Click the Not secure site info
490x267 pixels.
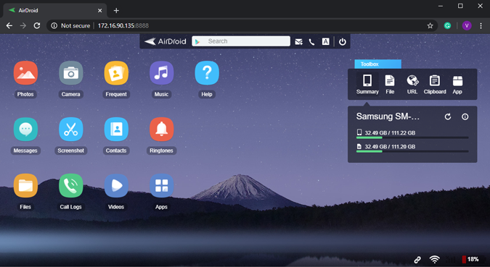coord(70,25)
